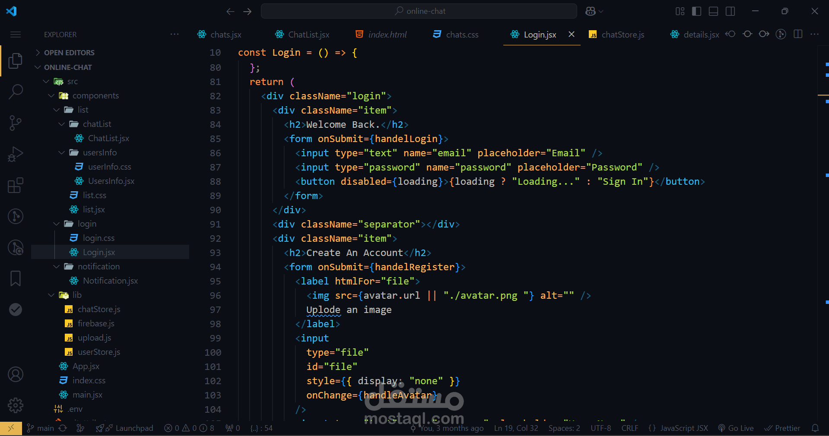The image size is (829, 436).
Task: Split the editor to the right
Action: point(798,34)
